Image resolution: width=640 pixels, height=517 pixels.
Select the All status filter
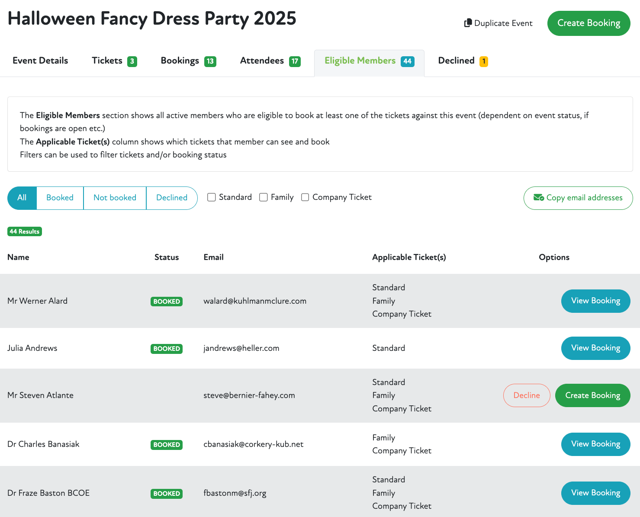point(22,198)
